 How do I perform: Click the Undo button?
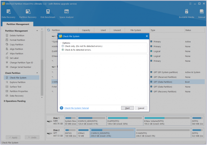(32, 137)
